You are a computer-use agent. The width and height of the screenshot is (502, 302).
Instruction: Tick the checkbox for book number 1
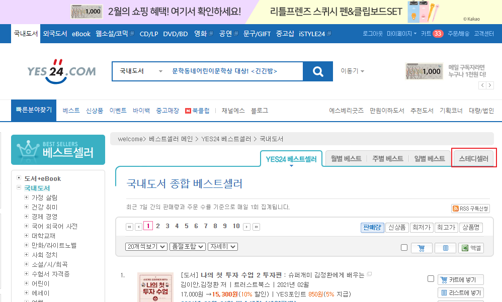(431, 279)
